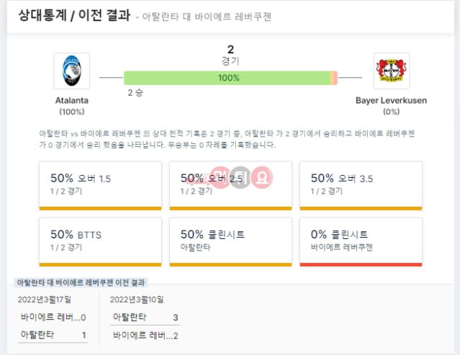Viewport: 460px width, 355px height.
Task: Open the 2022년3월17일 match result
Action: 53,320
